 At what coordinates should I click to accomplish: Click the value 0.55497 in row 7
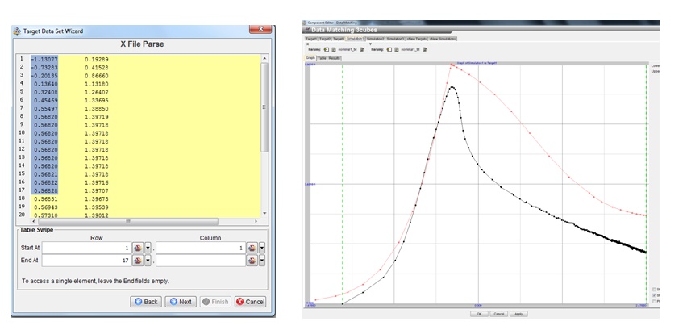[x=46, y=109]
